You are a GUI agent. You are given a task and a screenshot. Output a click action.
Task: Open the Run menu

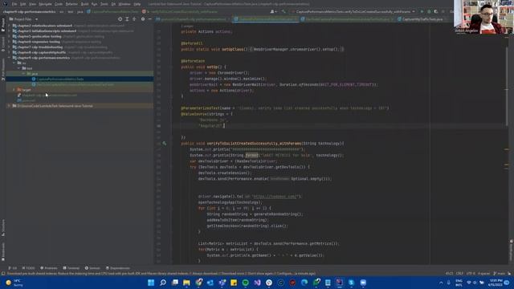[x=95, y=4]
